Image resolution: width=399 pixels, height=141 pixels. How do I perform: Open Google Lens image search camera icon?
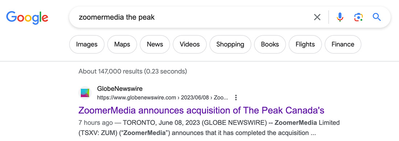(x=358, y=17)
